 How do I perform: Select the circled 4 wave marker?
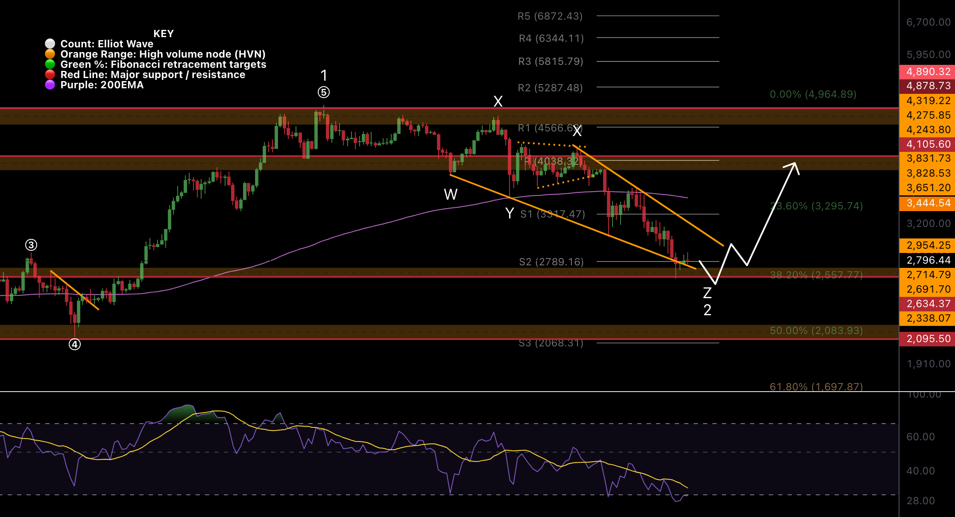(x=75, y=344)
